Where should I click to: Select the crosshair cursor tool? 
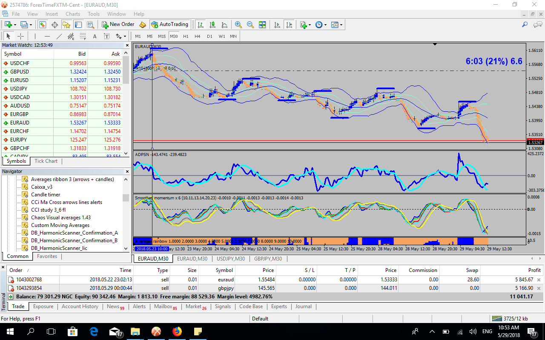coord(20,36)
